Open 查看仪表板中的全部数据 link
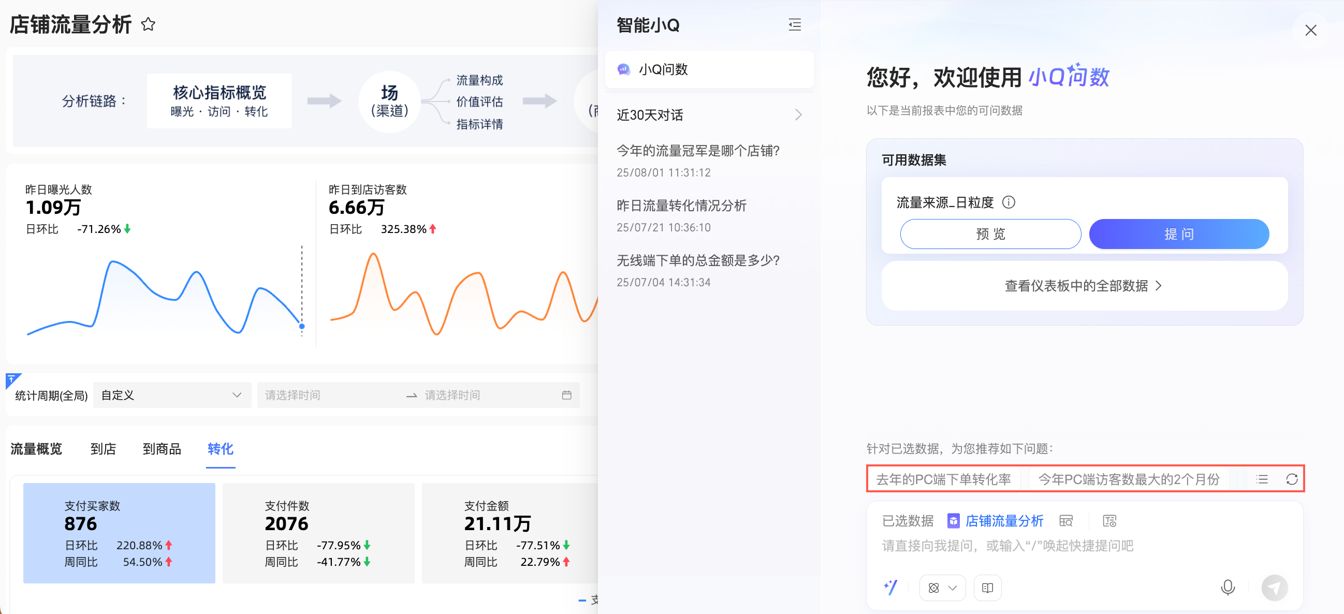 tap(1084, 286)
